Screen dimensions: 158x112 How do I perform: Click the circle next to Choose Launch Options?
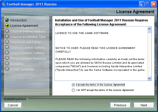pyautogui.click(x=7, y=47)
